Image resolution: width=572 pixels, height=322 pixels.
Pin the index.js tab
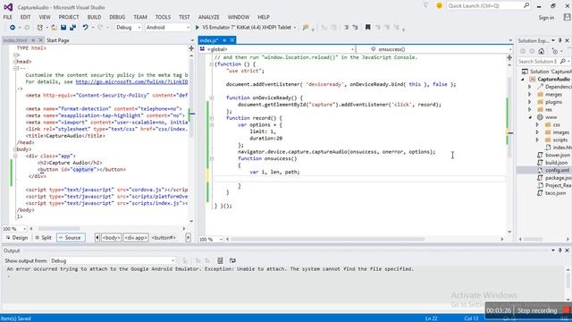pos(224,40)
